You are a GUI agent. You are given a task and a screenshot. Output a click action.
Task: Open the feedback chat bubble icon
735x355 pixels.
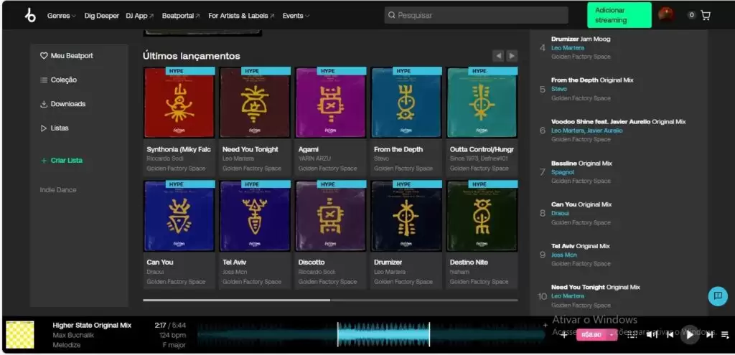pos(716,295)
